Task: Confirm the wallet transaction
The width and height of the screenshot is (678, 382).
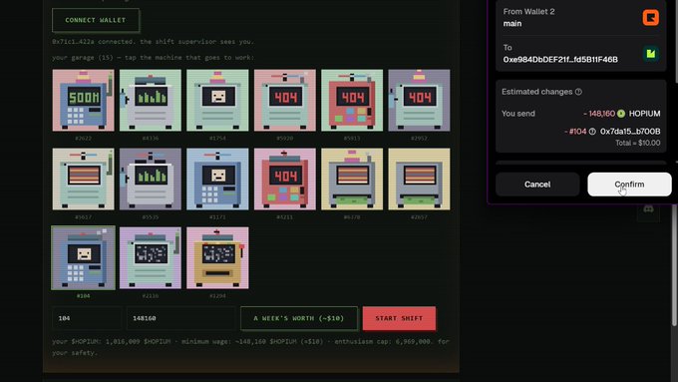Action: 629,185
